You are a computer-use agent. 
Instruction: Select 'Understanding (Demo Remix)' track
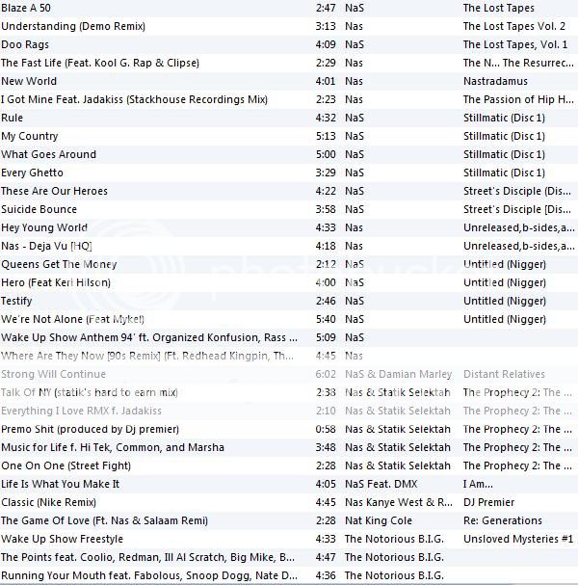[x=73, y=26]
